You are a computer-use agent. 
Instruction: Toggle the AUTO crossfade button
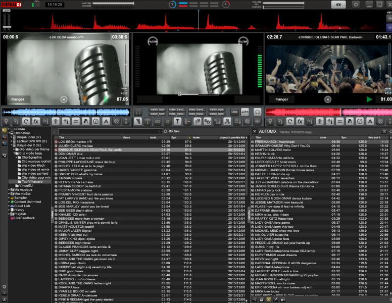(x=245, y=112)
